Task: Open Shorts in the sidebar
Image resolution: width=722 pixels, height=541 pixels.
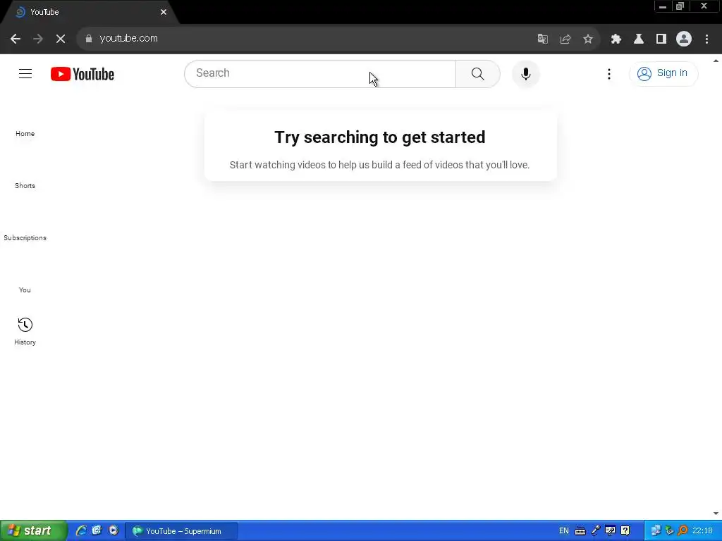Action: 25,185
